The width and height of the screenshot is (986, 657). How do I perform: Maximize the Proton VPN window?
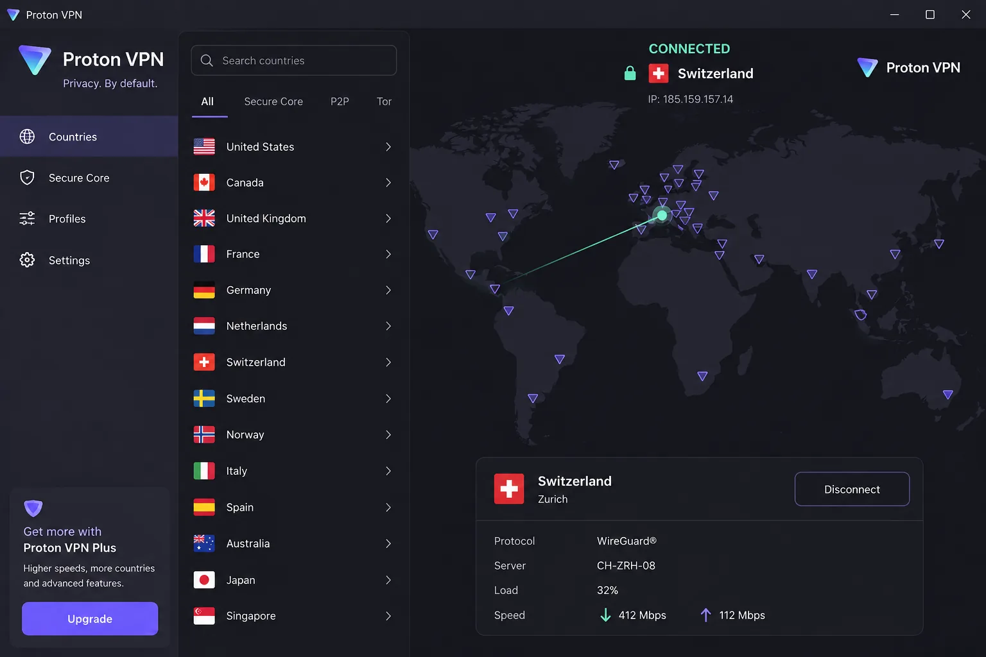pos(930,14)
